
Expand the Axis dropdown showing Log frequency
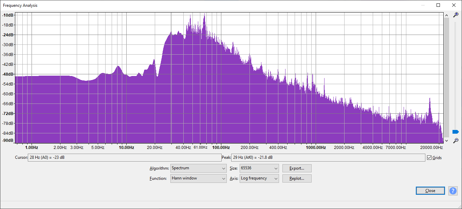[259, 178]
